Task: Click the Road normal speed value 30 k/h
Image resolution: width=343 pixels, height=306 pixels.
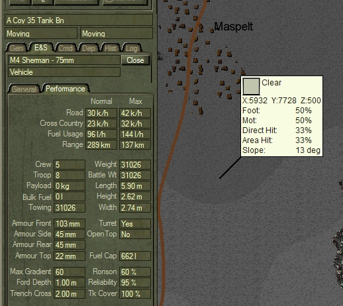Action: click(101, 113)
